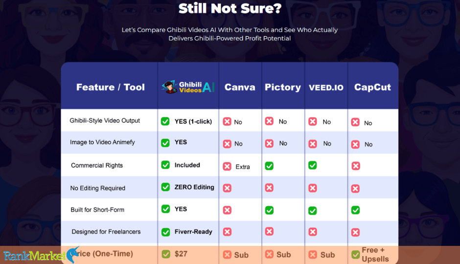Click the VEED.IO column header

(326, 88)
